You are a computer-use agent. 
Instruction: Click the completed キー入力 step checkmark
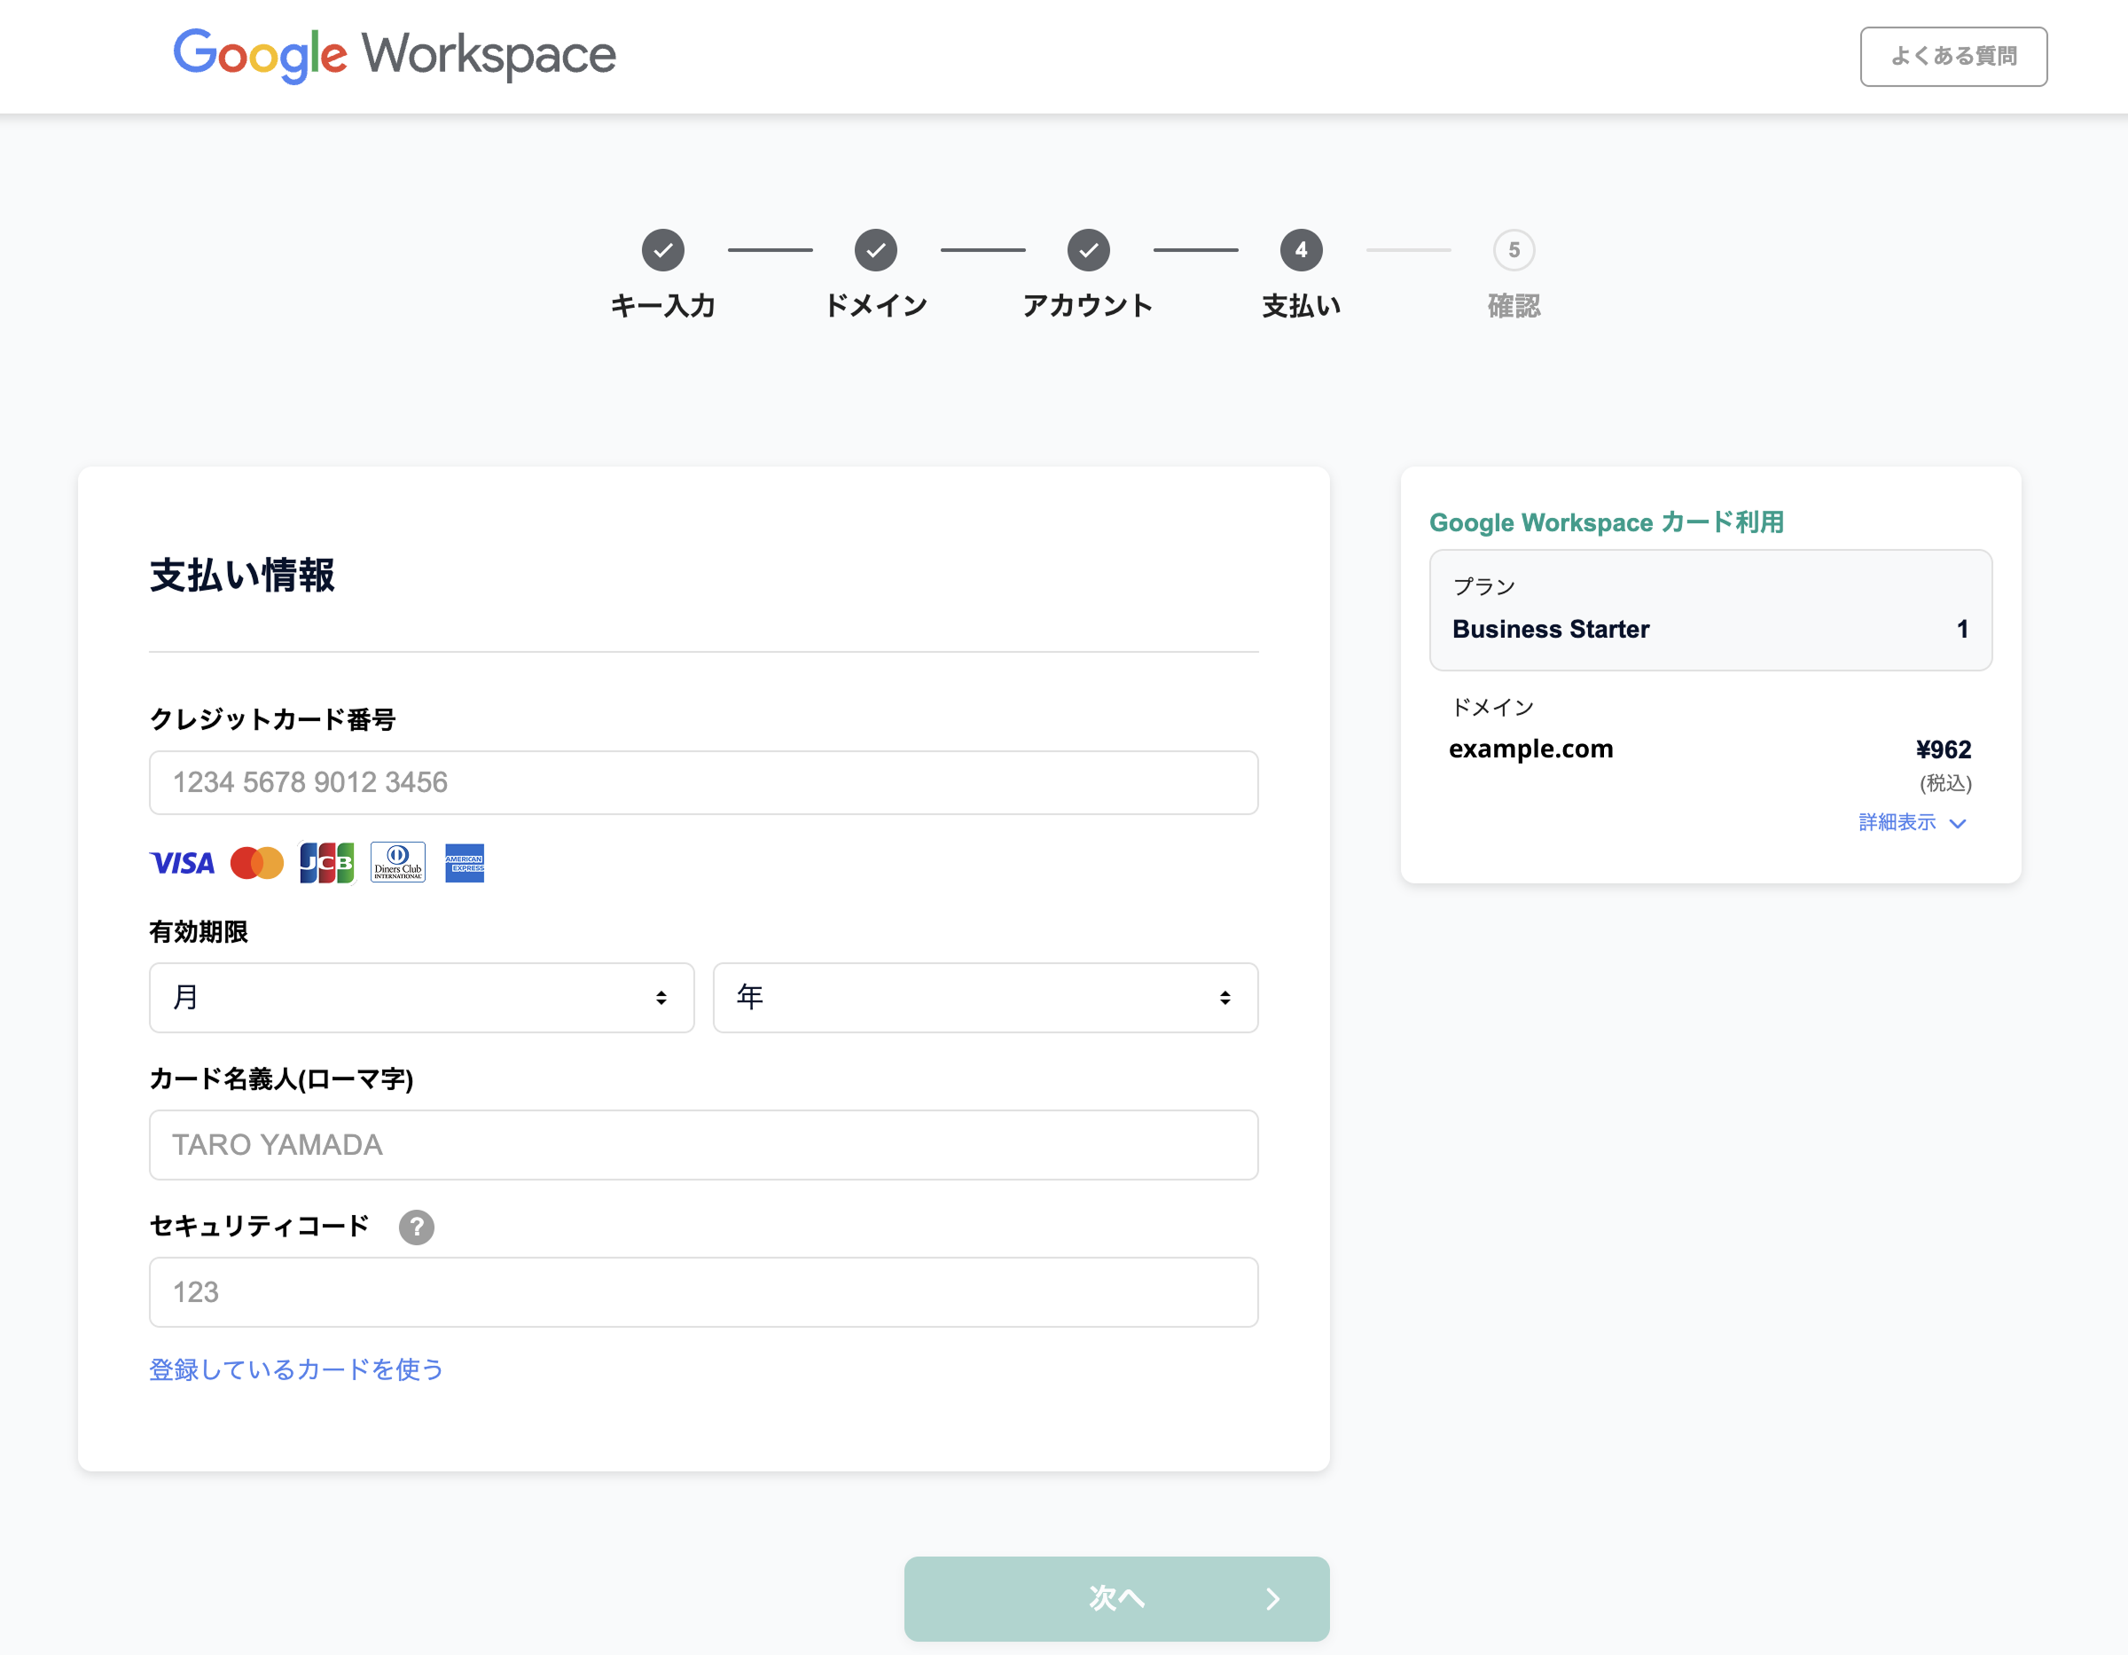tap(663, 249)
